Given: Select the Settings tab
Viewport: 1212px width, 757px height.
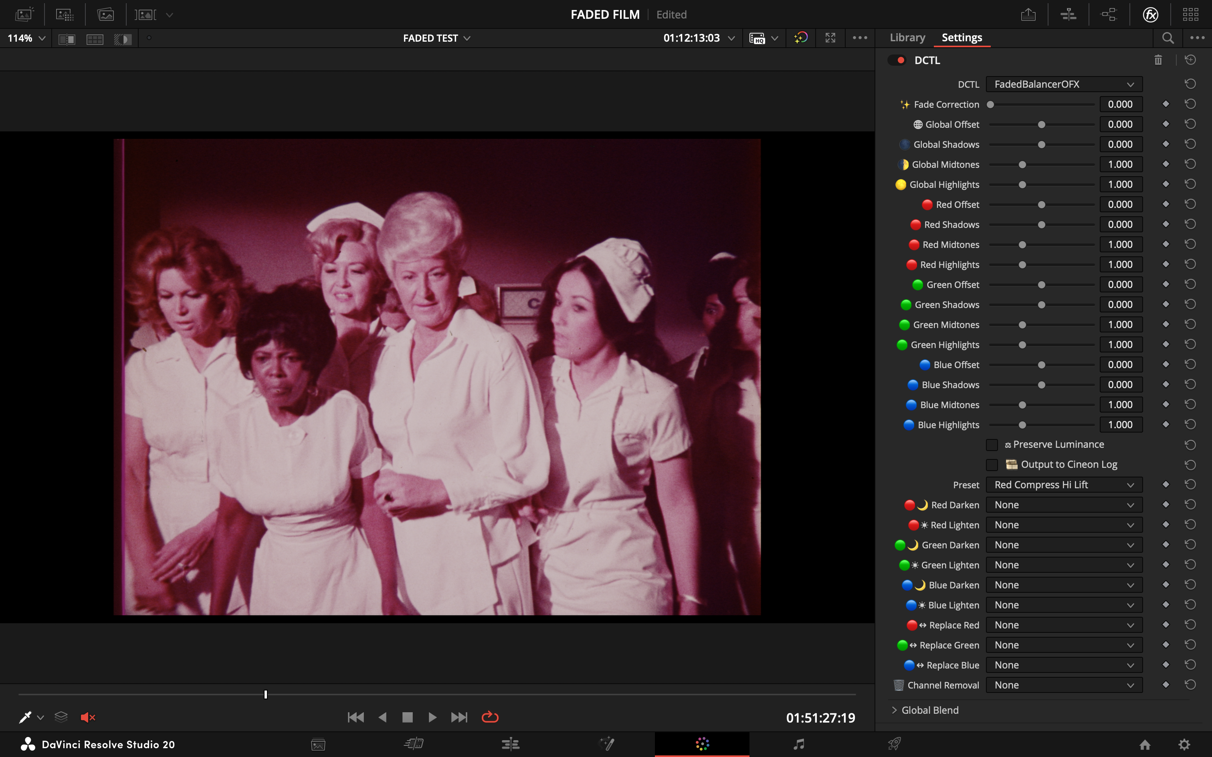Looking at the screenshot, I should pyautogui.click(x=962, y=38).
